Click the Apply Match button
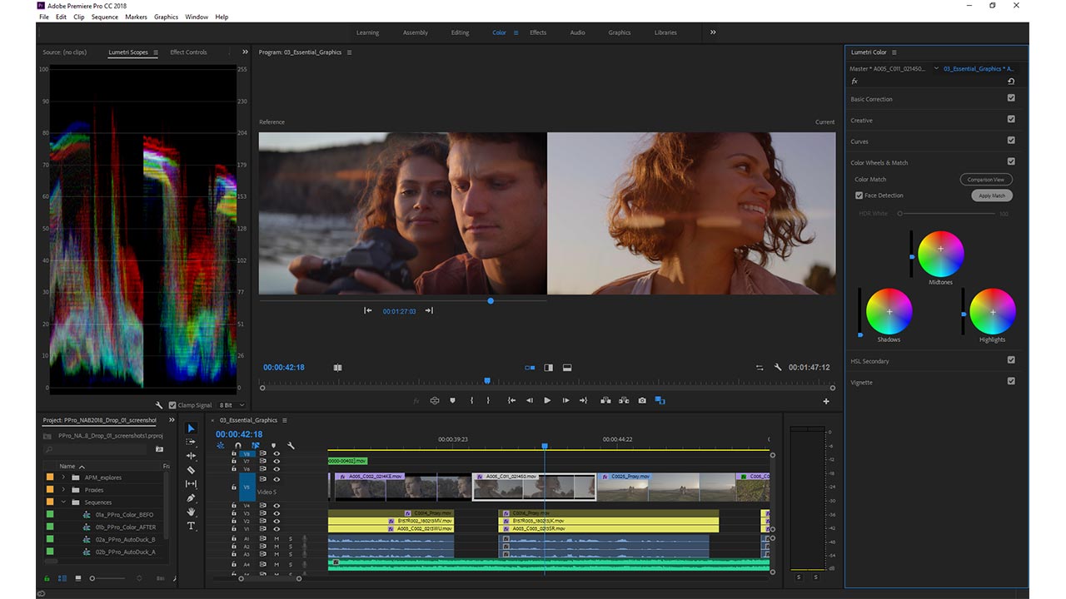Image resolution: width=1066 pixels, height=599 pixels. point(991,196)
